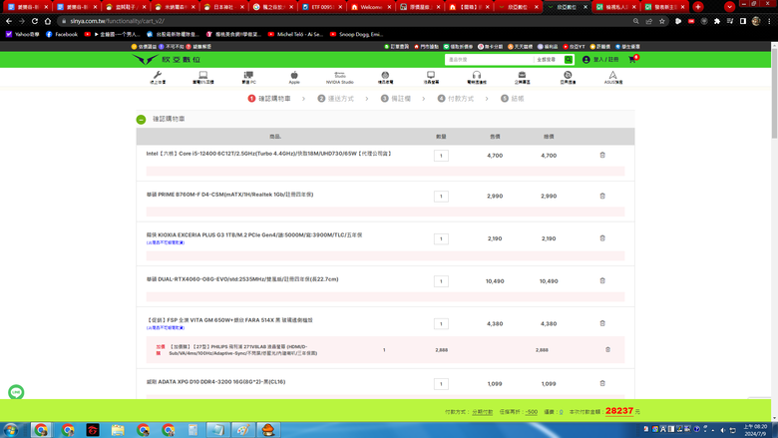Delete the FSP VITA GM 650W bundle item

(602, 323)
